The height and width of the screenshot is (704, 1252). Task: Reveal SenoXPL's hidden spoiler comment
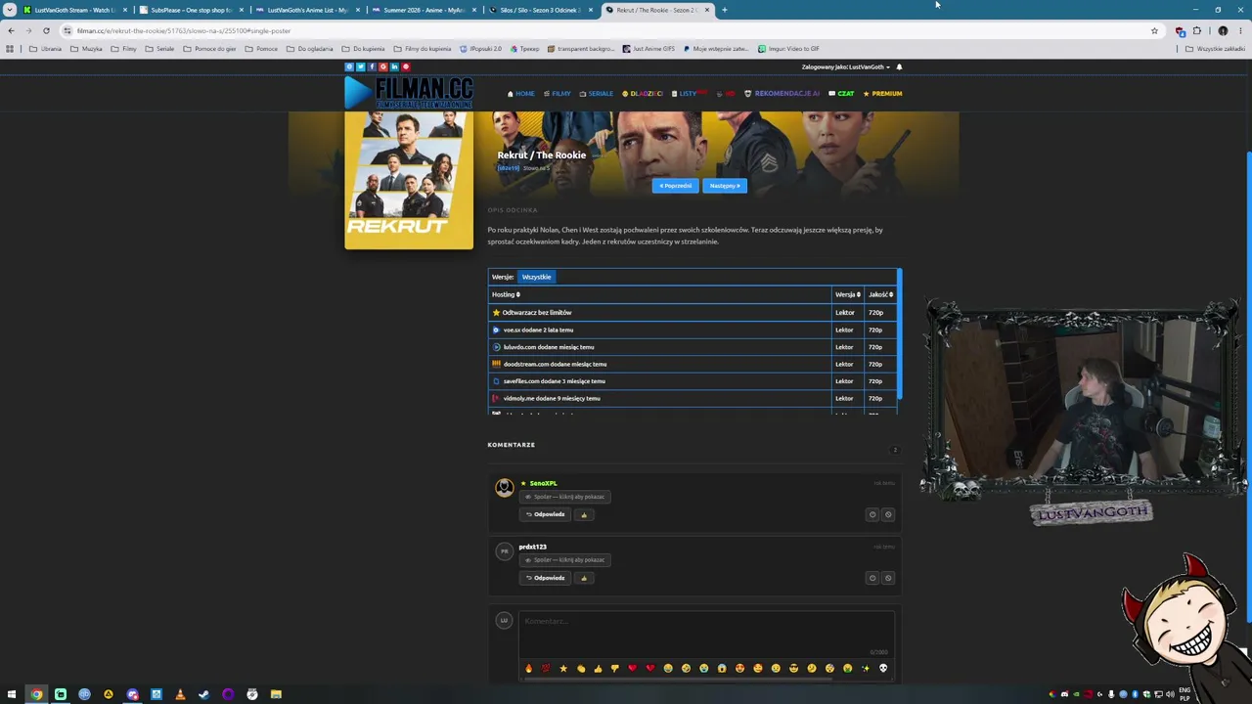tap(565, 497)
